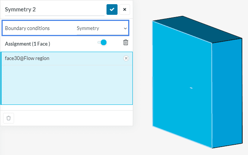Clear all assignments with the trash icon
This screenshot has height=155, width=248.
[126, 43]
